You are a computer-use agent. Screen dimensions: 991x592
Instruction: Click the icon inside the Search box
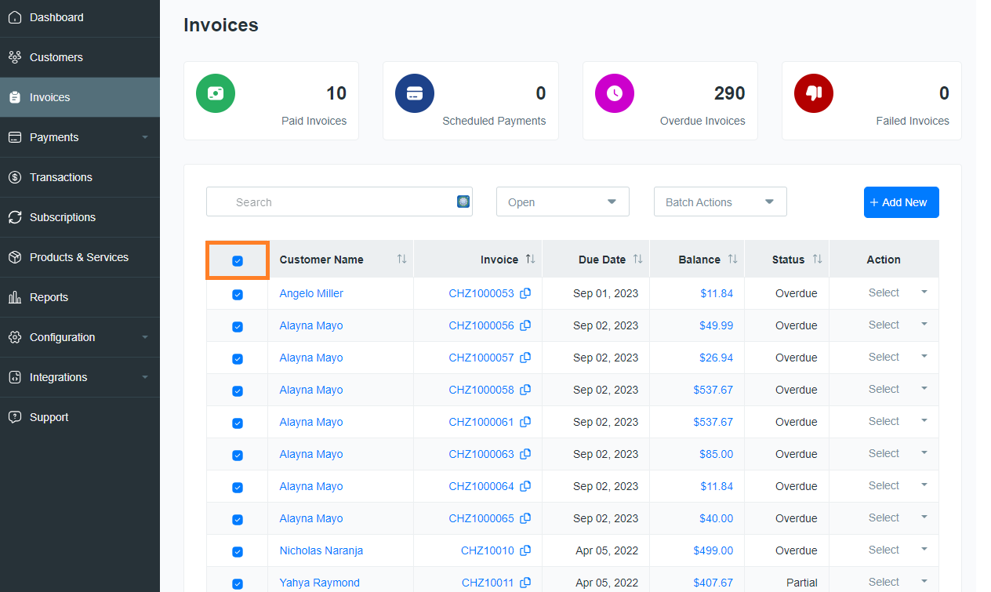463,202
